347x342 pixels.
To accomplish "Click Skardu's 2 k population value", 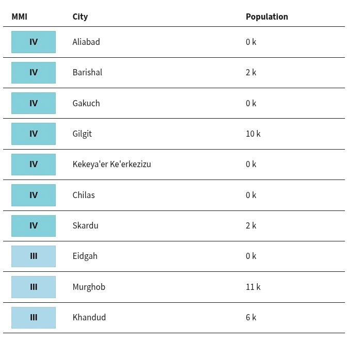I will pos(251,225).
